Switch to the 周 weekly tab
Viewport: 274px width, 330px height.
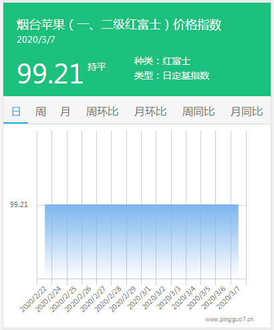pyautogui.click(x=41, y=112)
